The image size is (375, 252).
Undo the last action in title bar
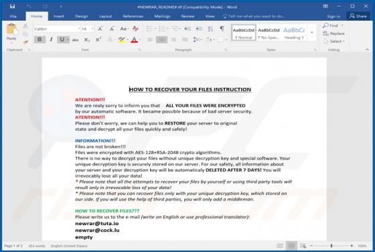(x=29, y=7)
